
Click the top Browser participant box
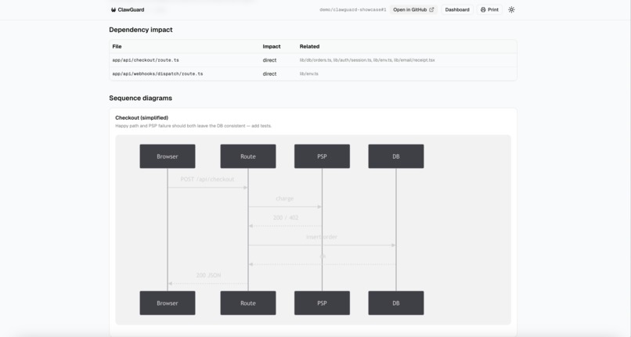tap(168, 156)
